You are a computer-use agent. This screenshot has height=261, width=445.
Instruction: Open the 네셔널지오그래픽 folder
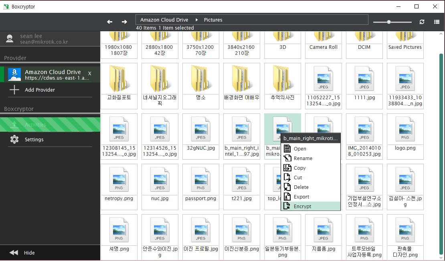pyautogui.click(x=160, y=86)
